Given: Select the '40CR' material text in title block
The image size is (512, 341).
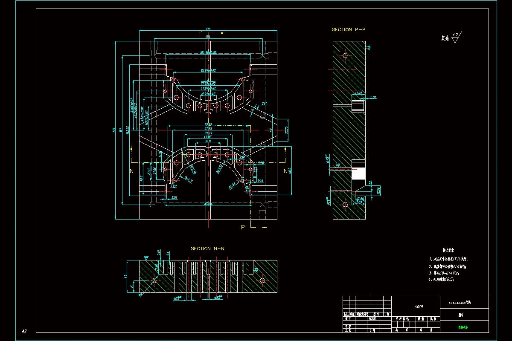Looking at the screenshot, I should [419, 306].
